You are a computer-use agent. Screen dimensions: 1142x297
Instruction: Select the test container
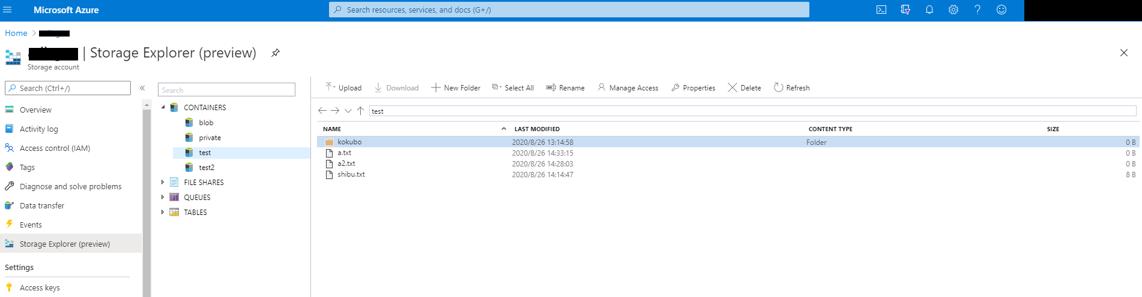coord(205,153)
